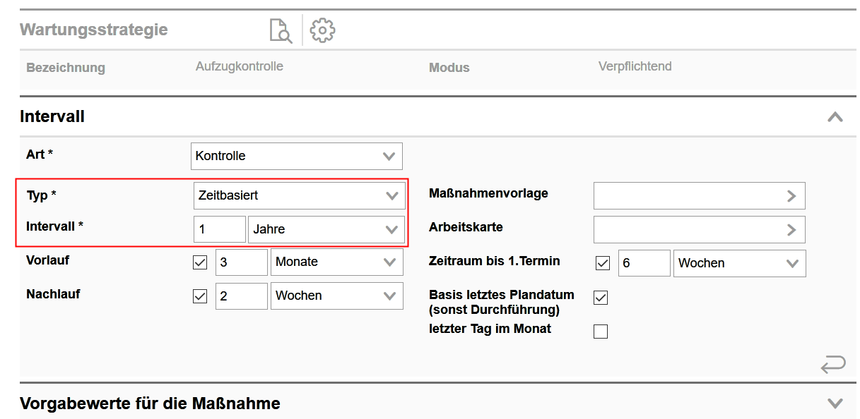The height and width of the screenshot is (419, 860).
Task: Open the Art dropdown showing Kontrolle
Action: [x=296, y=156]
